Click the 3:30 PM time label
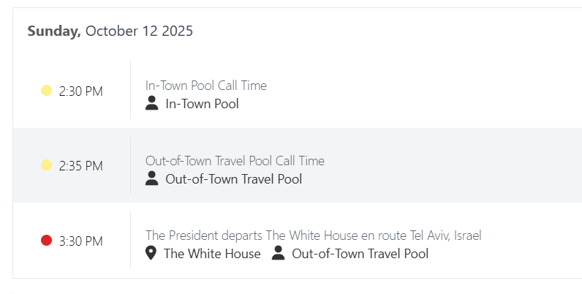Image resolution: width=582 pixels, height=294 pixels. (x=80, y=241)
